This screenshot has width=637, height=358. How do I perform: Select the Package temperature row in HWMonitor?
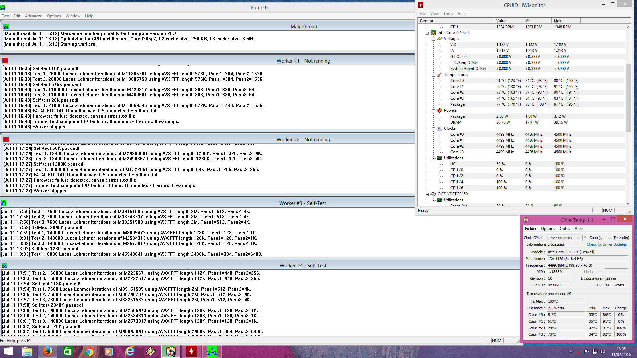[522, 104]
